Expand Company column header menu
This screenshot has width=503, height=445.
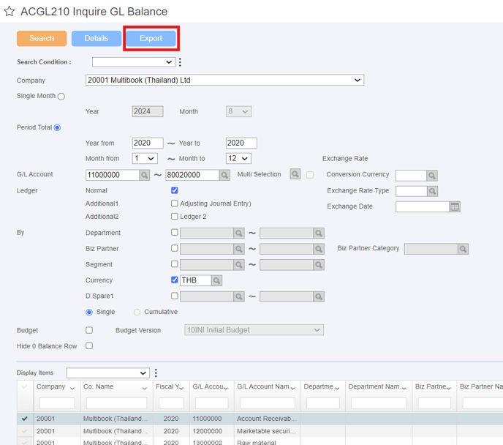coord(72,388)
